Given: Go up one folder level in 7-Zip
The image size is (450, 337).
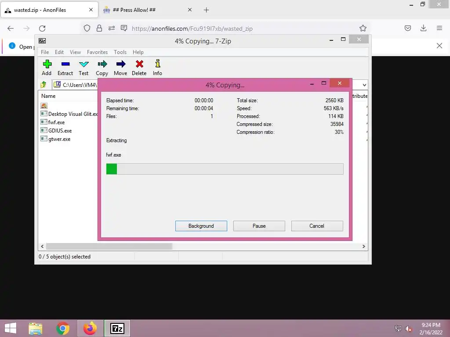Looking at the screenshot, I should pyautogui.click(x=44, y=85).
